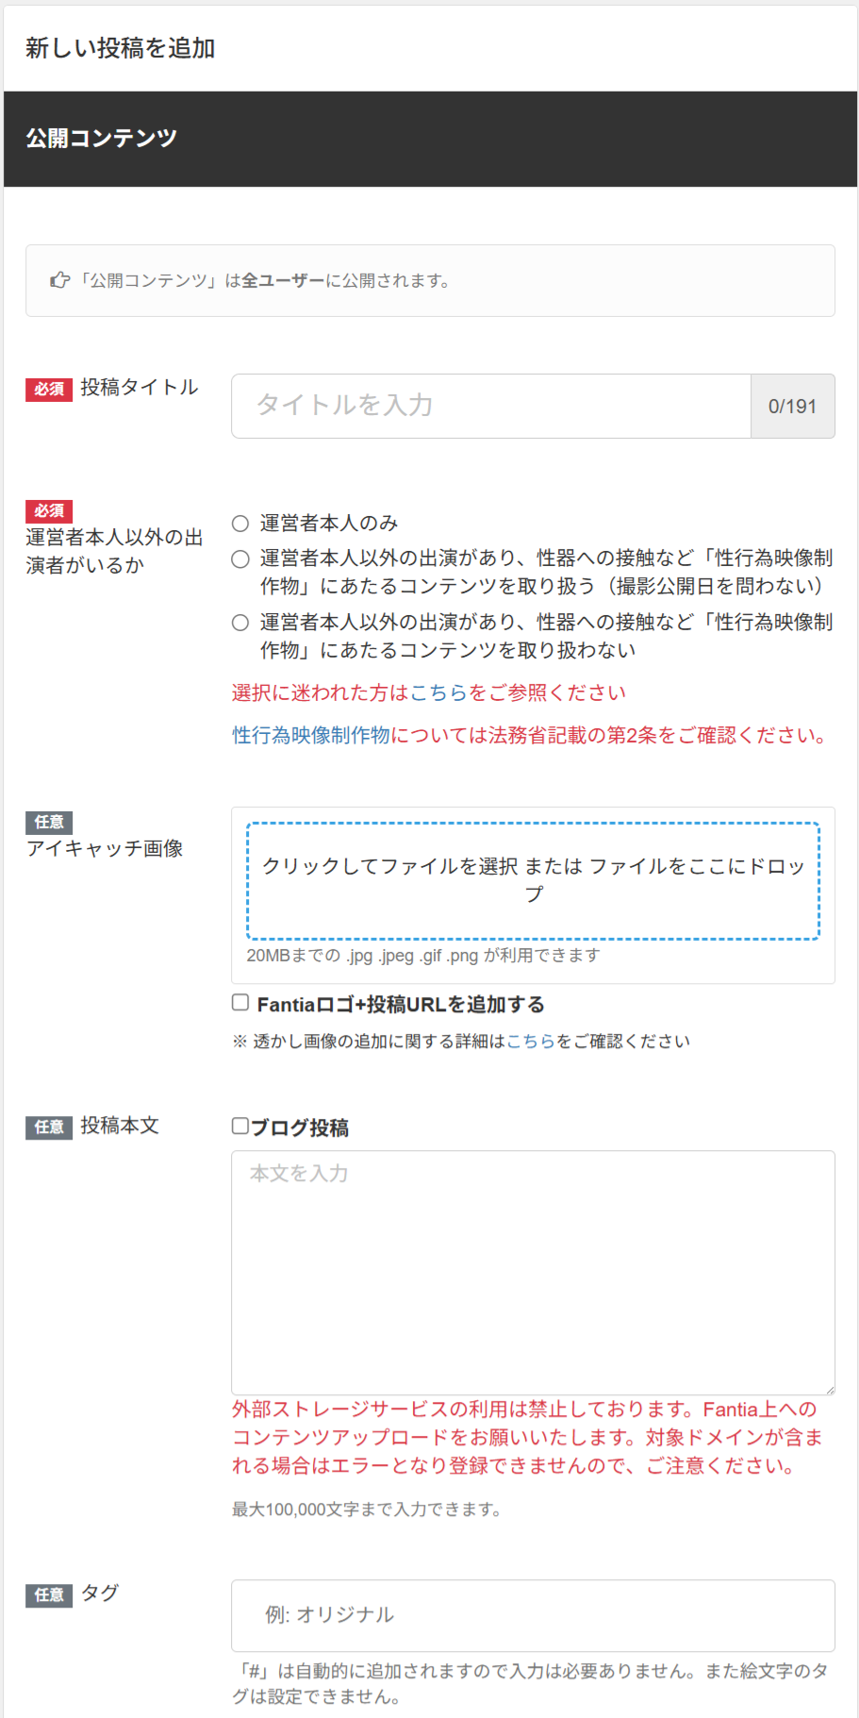Select the 運営者本人のみ radio option
Viewport: 859px width, 1718px height.
click(x=240, y=524)
